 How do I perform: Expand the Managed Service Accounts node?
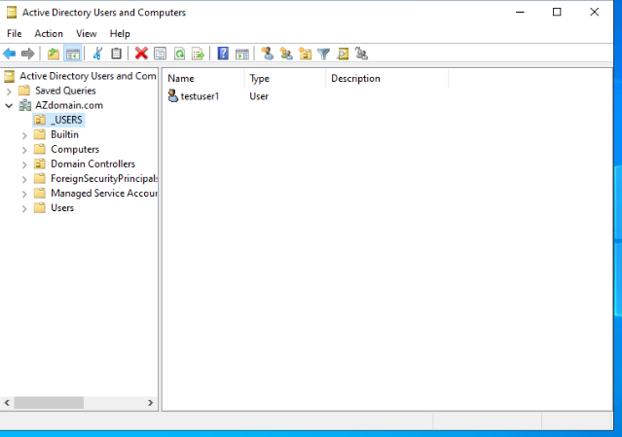(24, 194)
